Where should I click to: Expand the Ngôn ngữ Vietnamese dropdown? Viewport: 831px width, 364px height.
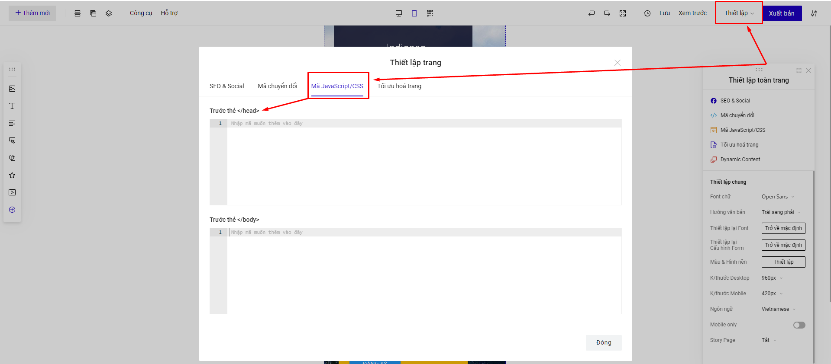778,309
